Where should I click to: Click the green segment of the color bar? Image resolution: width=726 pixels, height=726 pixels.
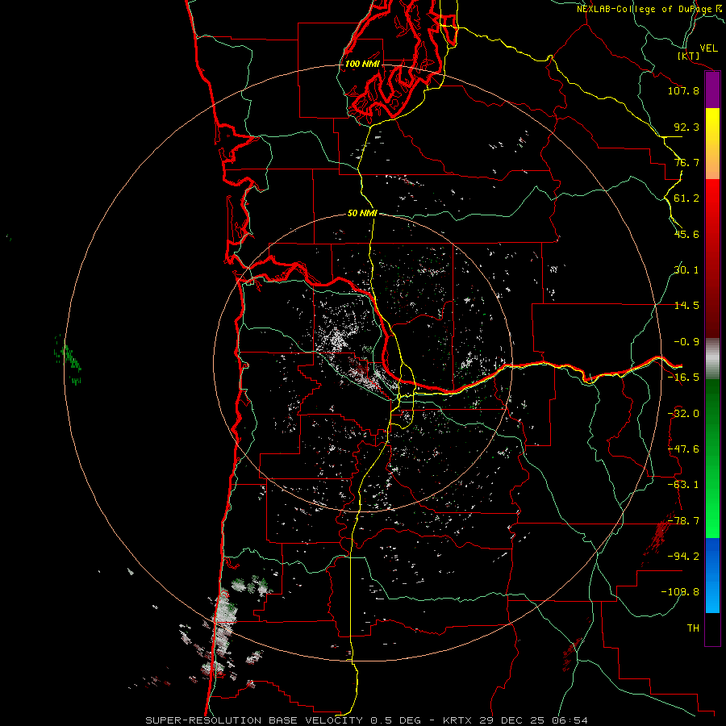tap(712, 458)
